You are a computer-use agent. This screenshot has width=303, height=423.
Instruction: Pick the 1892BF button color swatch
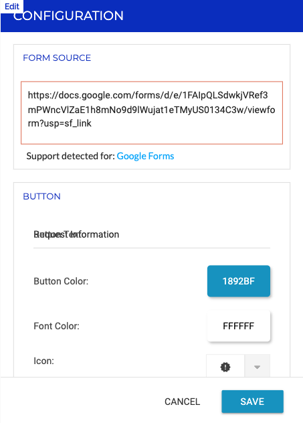239,281
